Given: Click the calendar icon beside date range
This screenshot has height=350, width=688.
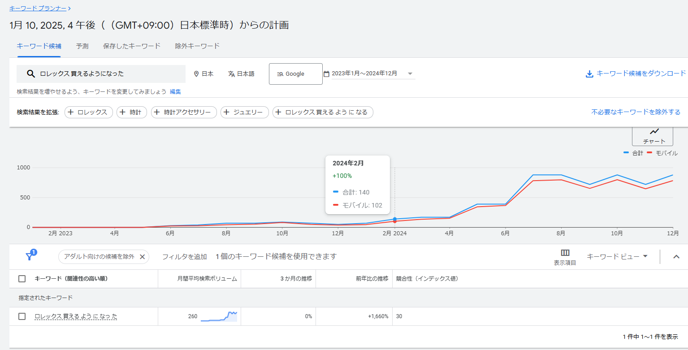Looking at the screenshot, I should (326, 74).
